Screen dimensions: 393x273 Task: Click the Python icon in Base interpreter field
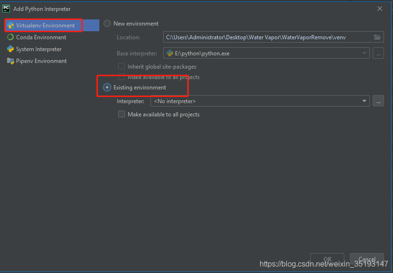pyautogui.click(x=170, y=53)
